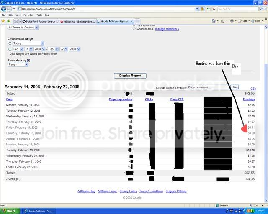
Task: Open the Favorites menu
Action: click(x=28, y=15)
